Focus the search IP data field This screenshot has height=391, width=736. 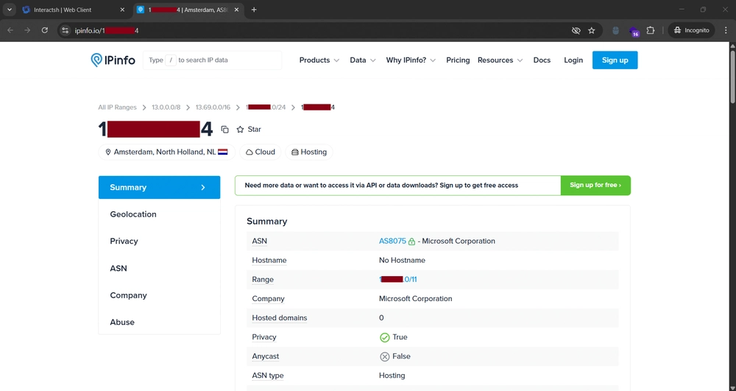pyautogui.click(x=212, y=60)
